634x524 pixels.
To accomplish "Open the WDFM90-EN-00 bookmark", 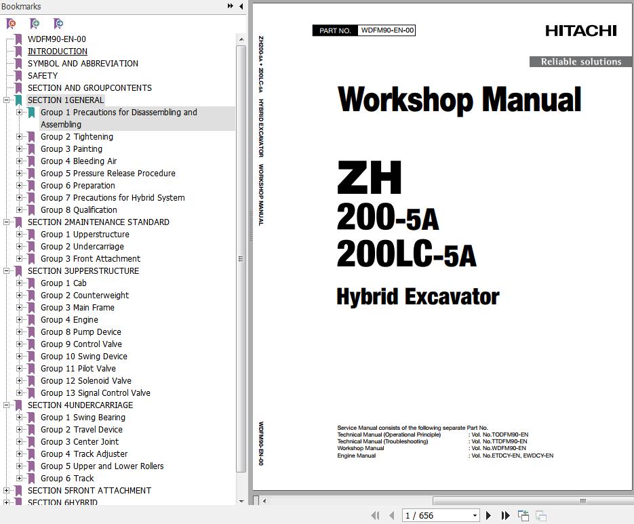I will pyautogui.click(x=56, y=39).
